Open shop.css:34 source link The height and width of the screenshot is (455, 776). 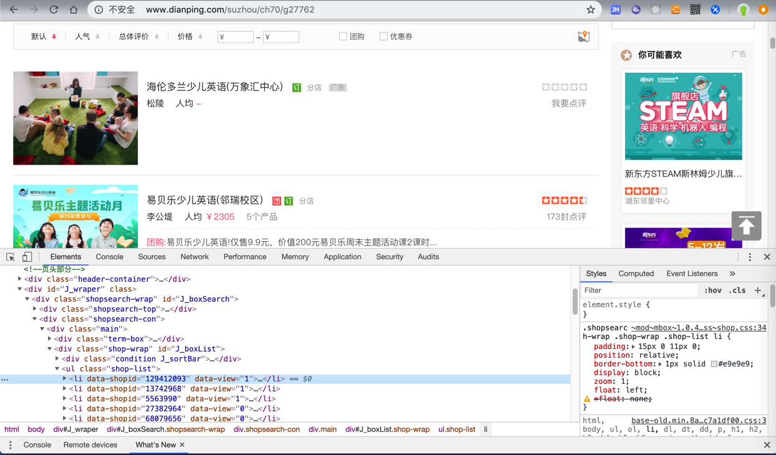(698, 327)
